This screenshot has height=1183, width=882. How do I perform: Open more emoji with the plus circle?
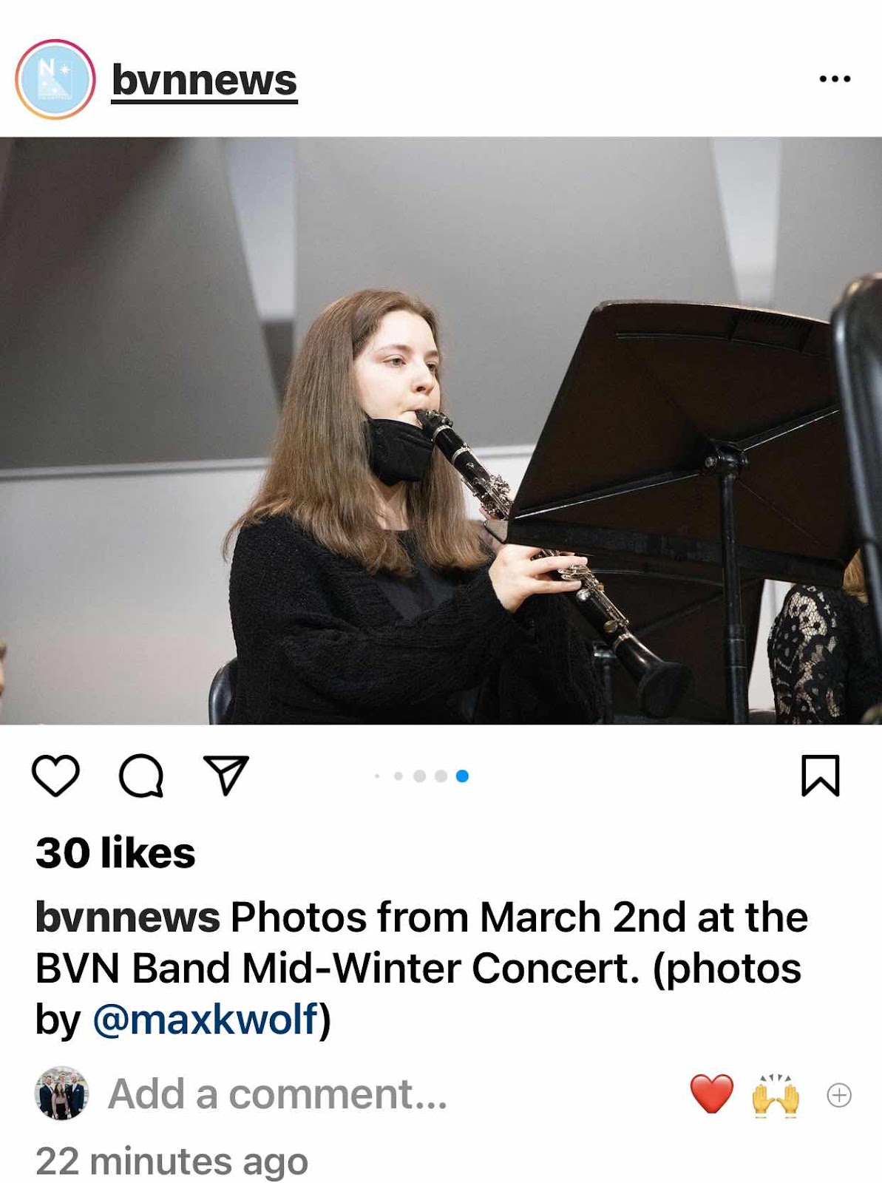point(839,1095)
